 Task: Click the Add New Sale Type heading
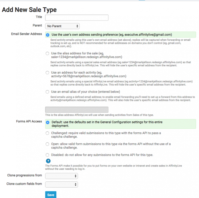click(x=29, y=10)
